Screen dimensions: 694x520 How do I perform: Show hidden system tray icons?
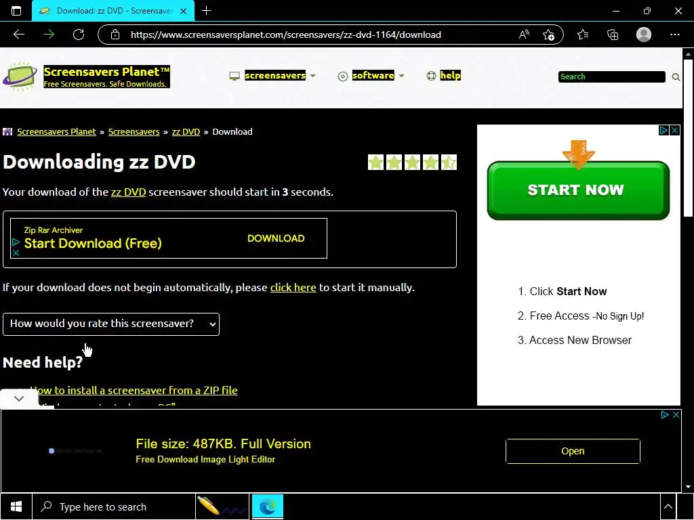[x=668, y=506]
